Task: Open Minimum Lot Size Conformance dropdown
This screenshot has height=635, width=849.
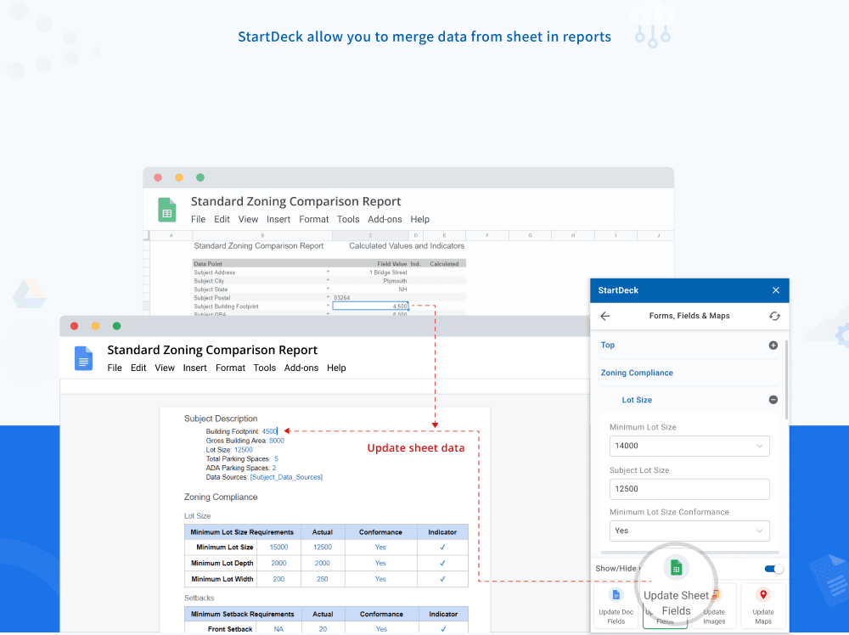Action: (689, 531)
